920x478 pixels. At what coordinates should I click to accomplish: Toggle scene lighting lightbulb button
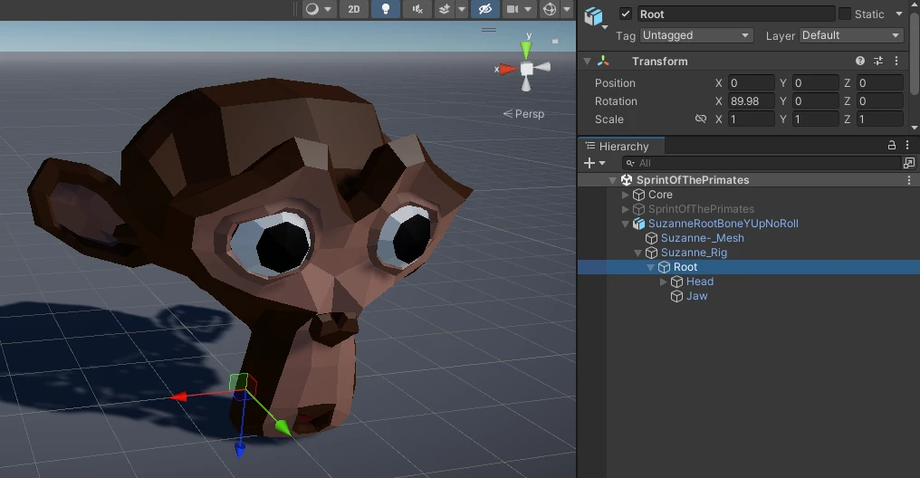click(386, 9)
